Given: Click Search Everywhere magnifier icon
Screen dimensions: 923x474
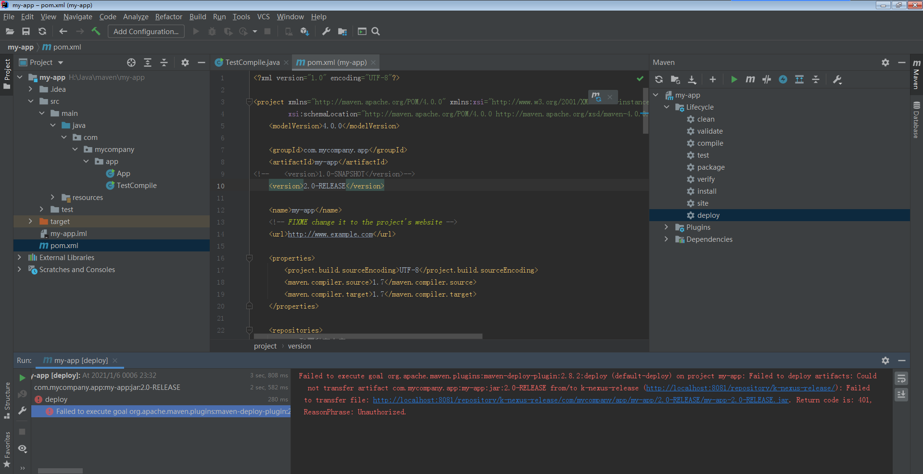Looking at the screenshot, I should pyautogui.click(x=376, y=31).
